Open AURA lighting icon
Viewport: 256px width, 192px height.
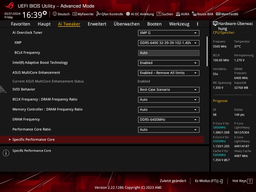click(x=178, y=14)
